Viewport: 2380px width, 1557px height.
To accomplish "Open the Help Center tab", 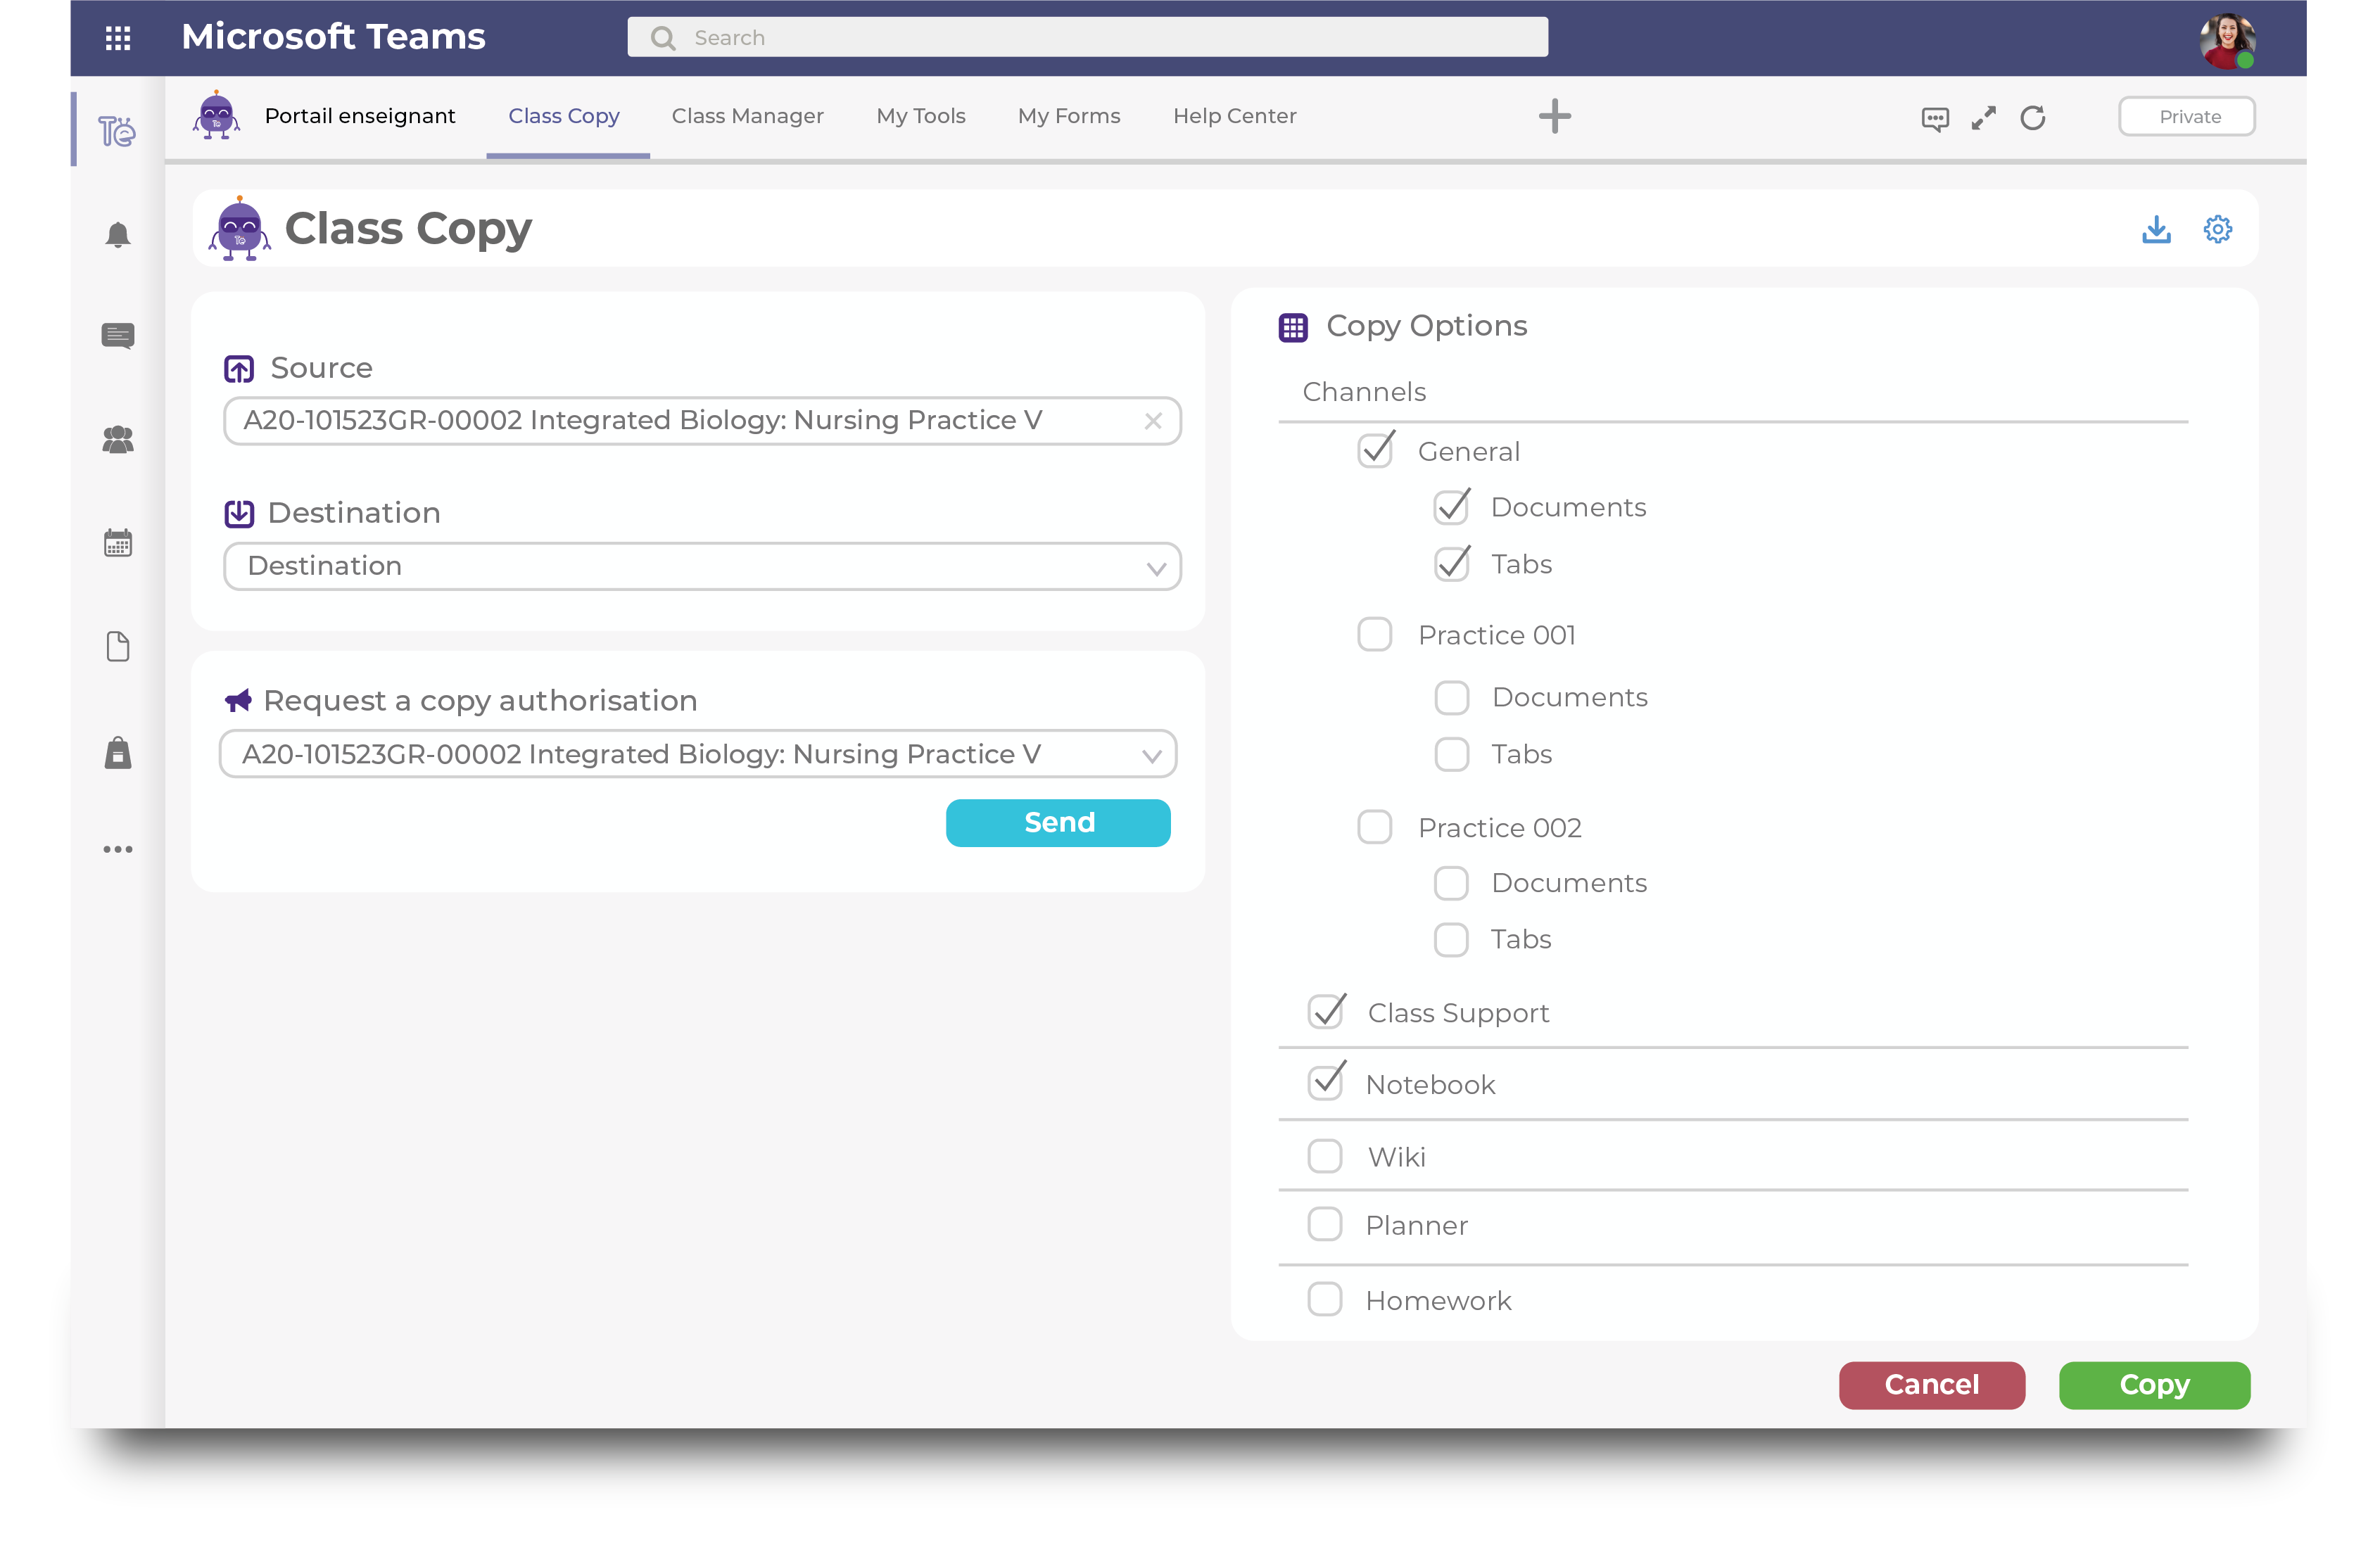I will click(x=1234, y=116).
